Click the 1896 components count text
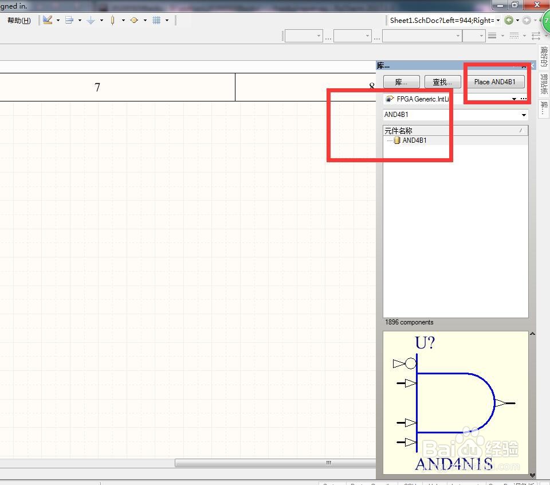 point(409,322)
